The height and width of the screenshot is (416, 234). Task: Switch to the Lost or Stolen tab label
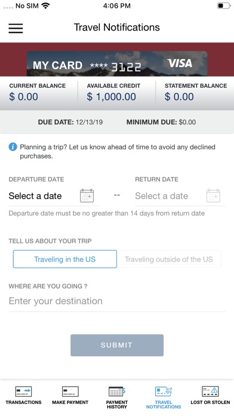(210, 402)
